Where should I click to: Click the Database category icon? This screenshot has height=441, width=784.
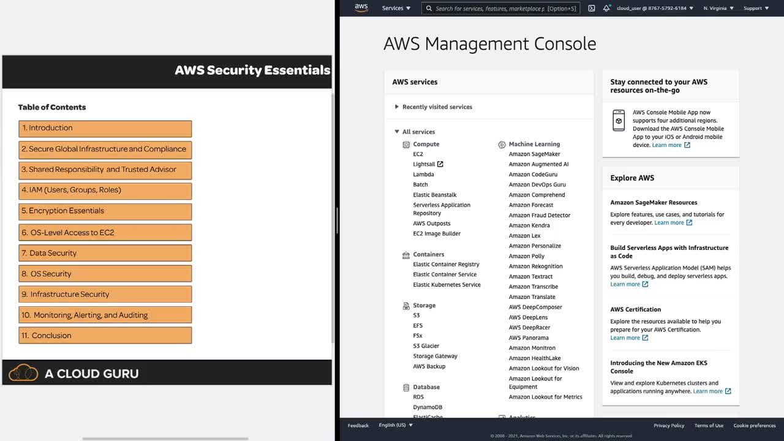406,388
